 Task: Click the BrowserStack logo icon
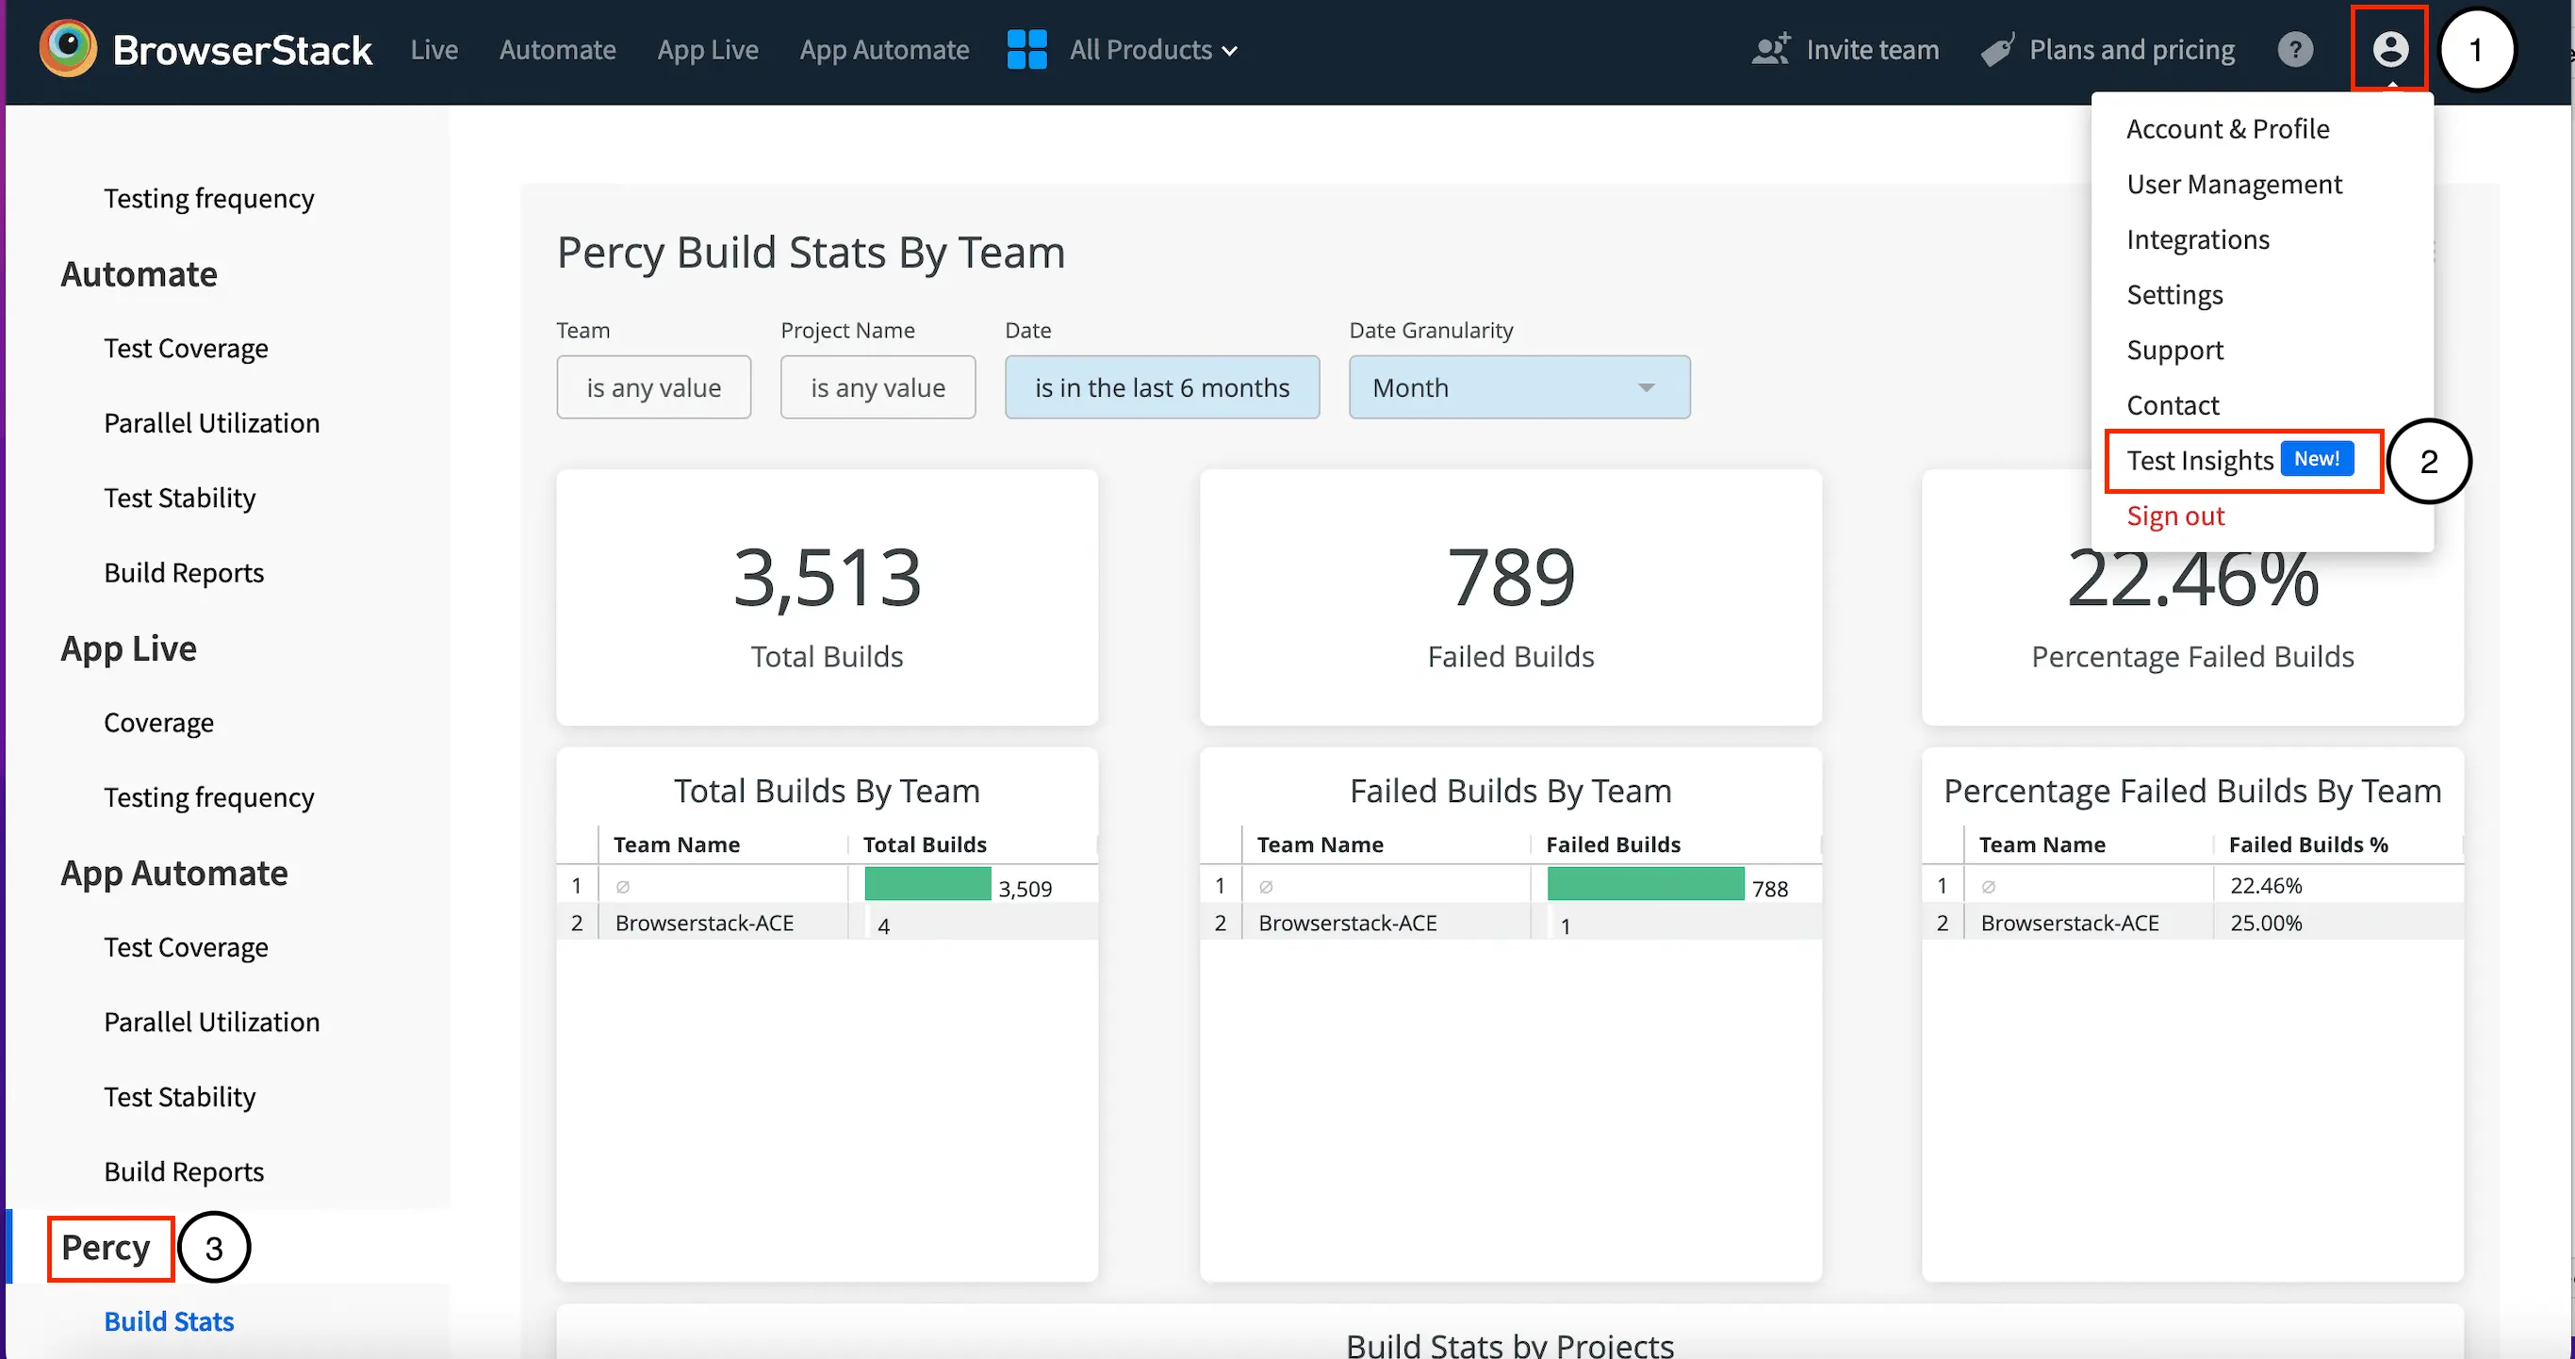tap(68, 48)
